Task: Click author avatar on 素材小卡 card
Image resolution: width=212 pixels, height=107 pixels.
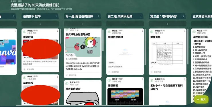Action: coord(152,80)
